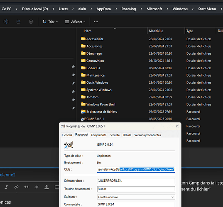223x207 pixels.
Task: Switch to the Sécurité tab
Action: pyautogui.click(x=115, y=135)
